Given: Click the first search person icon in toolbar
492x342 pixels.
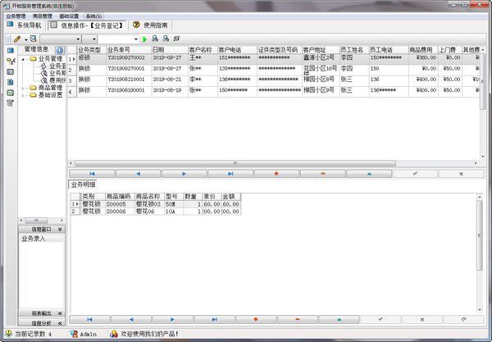Looking at the screenshot, I should point(155,39).
